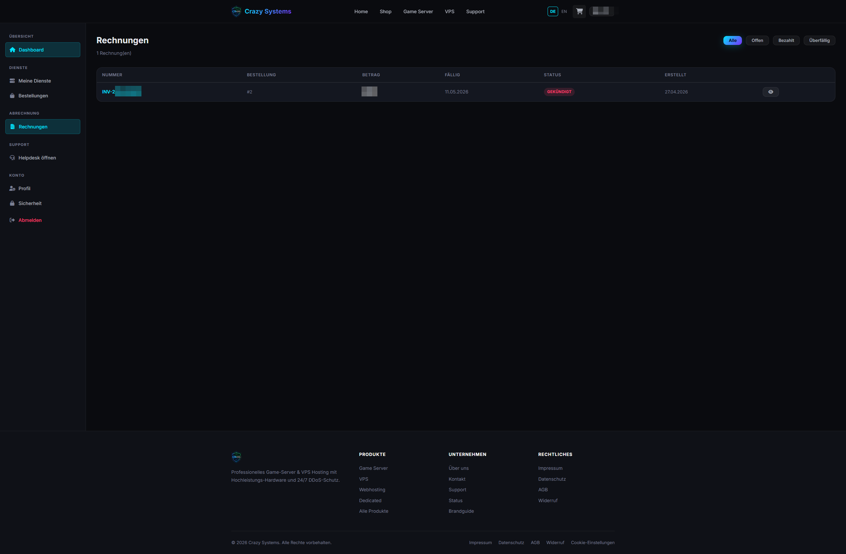Open the shopping cart icon
Image resolution: width=846 pixels, height=554 pixels.
coord(579,11)
